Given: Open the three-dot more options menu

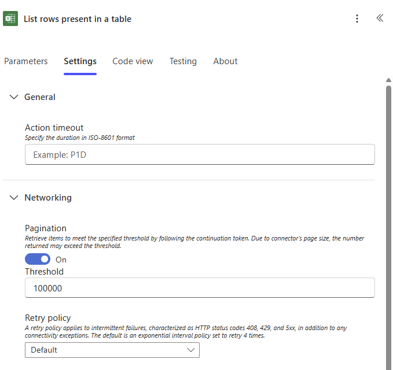Looking at the screenshot, I should (357, 18).
